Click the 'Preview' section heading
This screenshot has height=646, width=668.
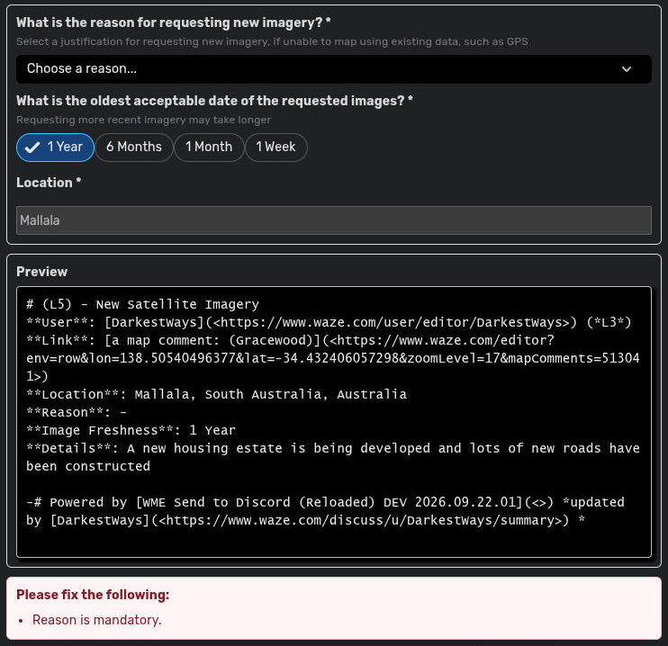(x=41, y=272)
